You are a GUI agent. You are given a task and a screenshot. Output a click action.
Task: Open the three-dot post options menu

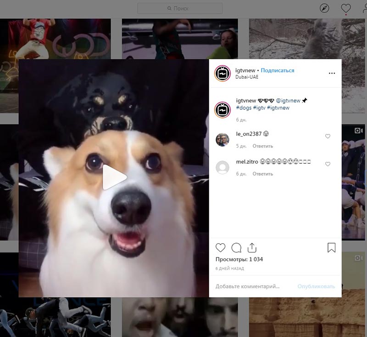[x=332, y=73]
